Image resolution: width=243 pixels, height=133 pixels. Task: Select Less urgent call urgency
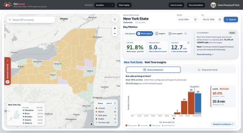pyautogui.click(x=175, y=34)
